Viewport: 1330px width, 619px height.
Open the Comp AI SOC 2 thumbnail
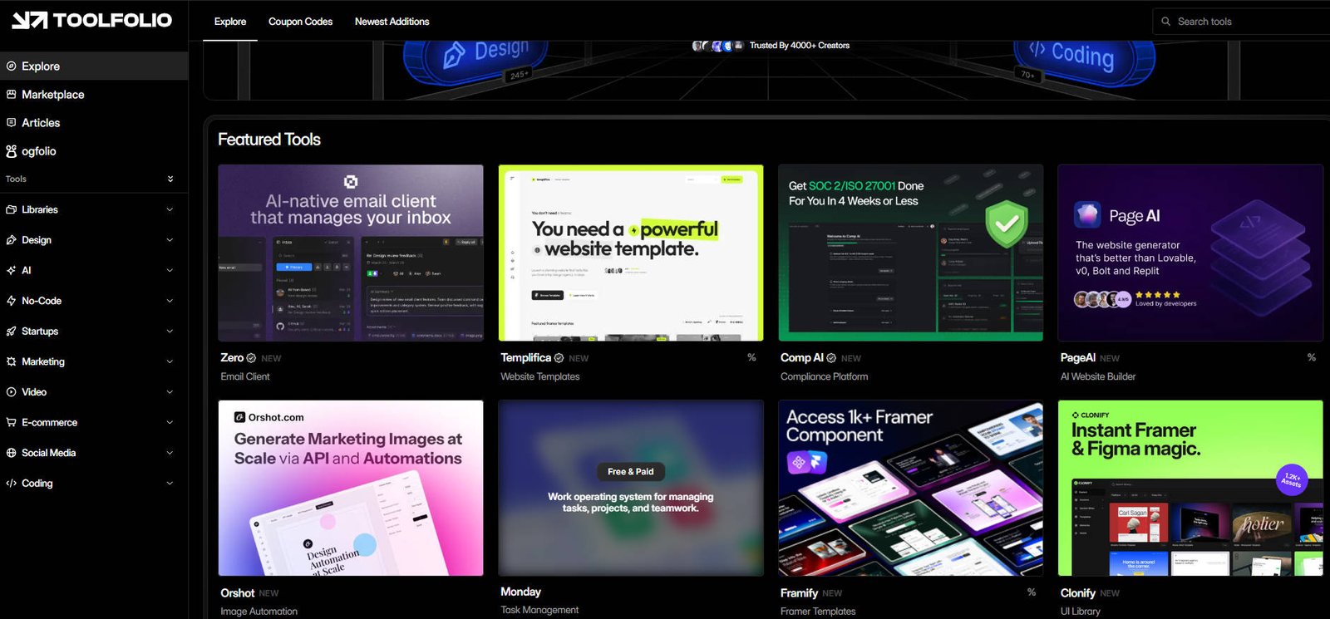point(910,253)
